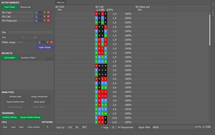Remove BU Call with its red minus icon
Image resolution: width=215 pixels, height=135 pixels.
point(49,17)
